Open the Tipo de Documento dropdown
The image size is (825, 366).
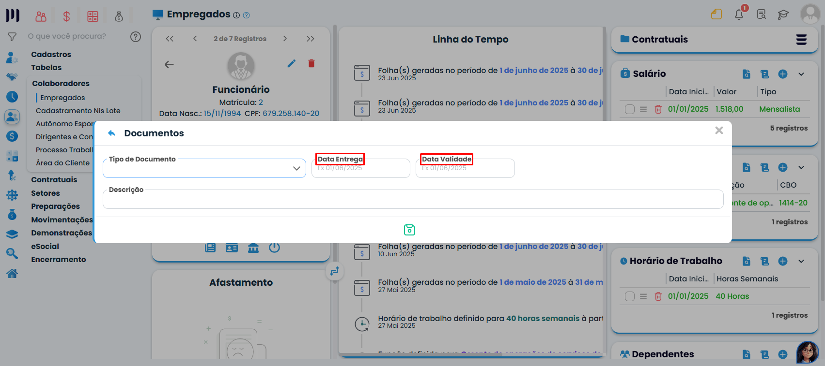204,168
